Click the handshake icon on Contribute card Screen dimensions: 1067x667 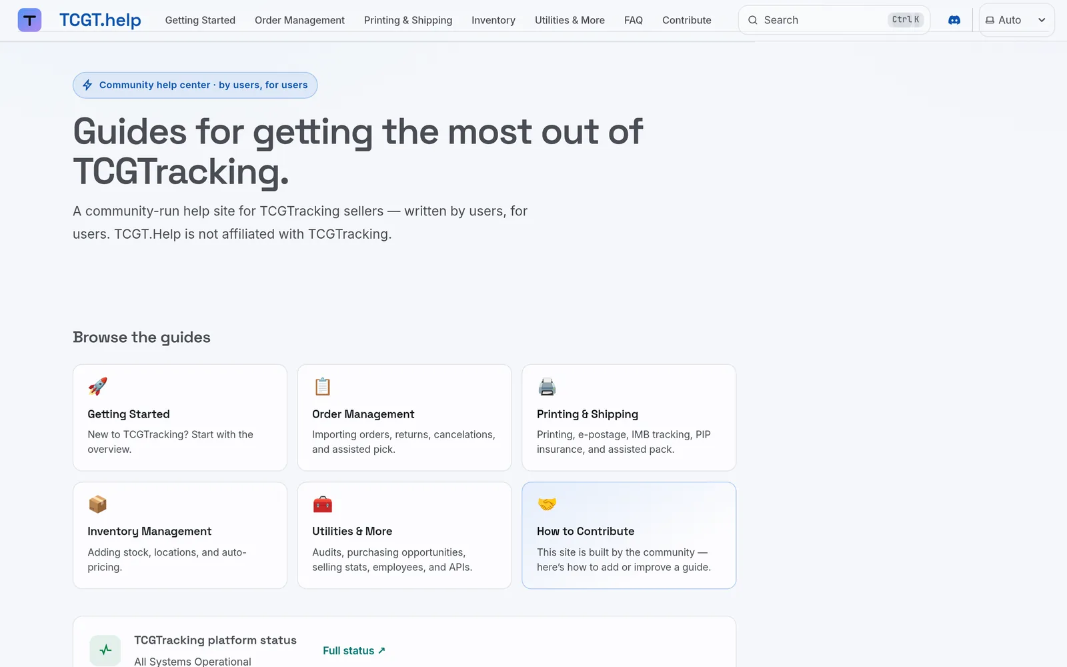(547, 504)
